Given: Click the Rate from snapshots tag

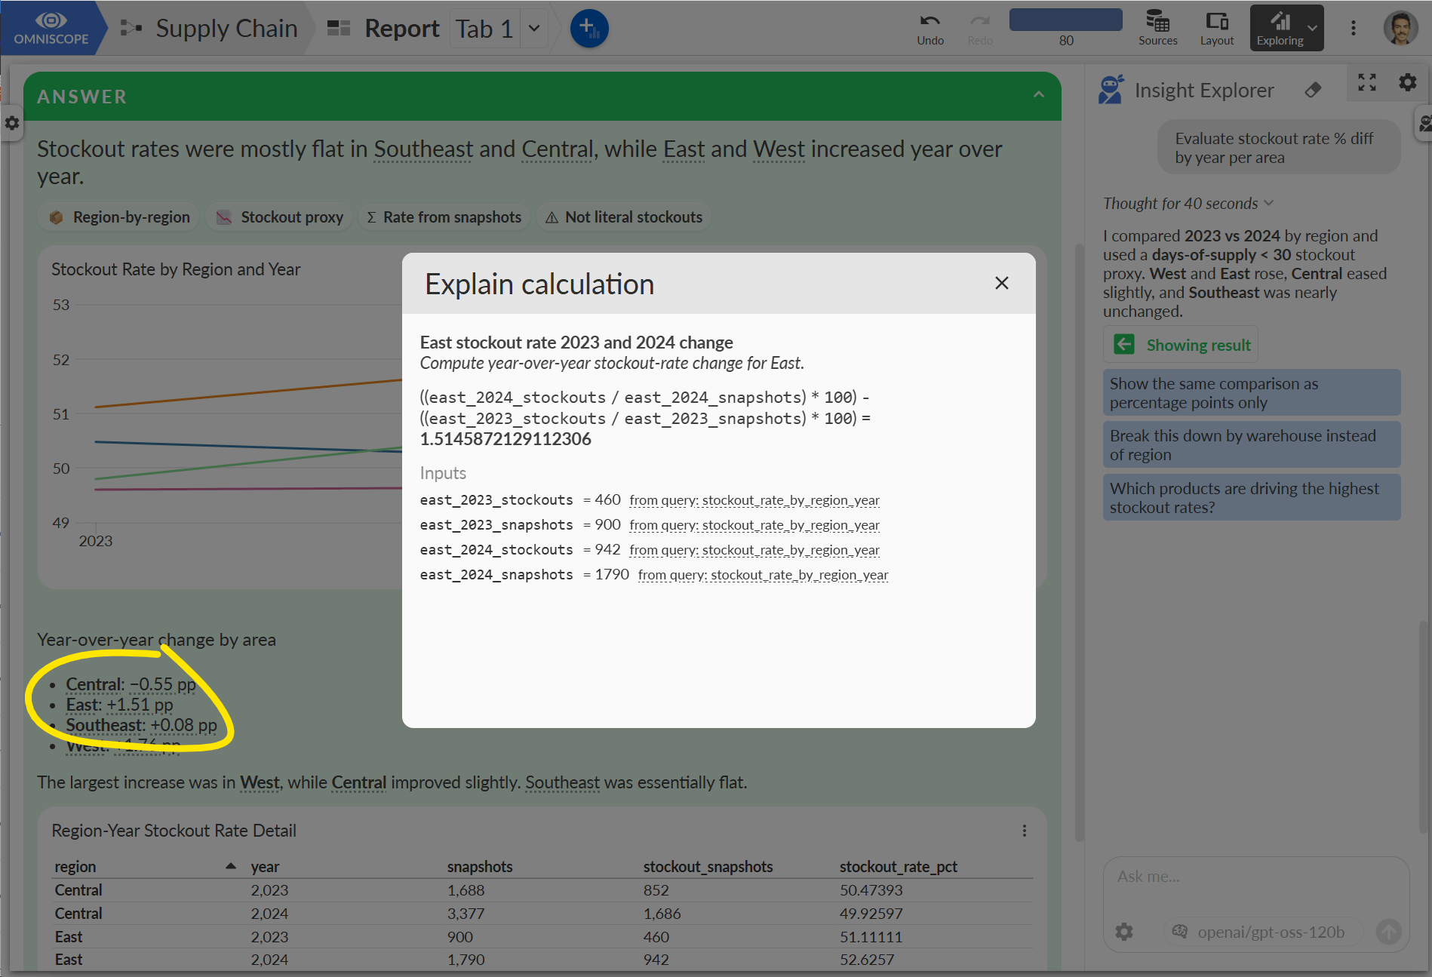Looking at the screenshot, I should (444, 217).
